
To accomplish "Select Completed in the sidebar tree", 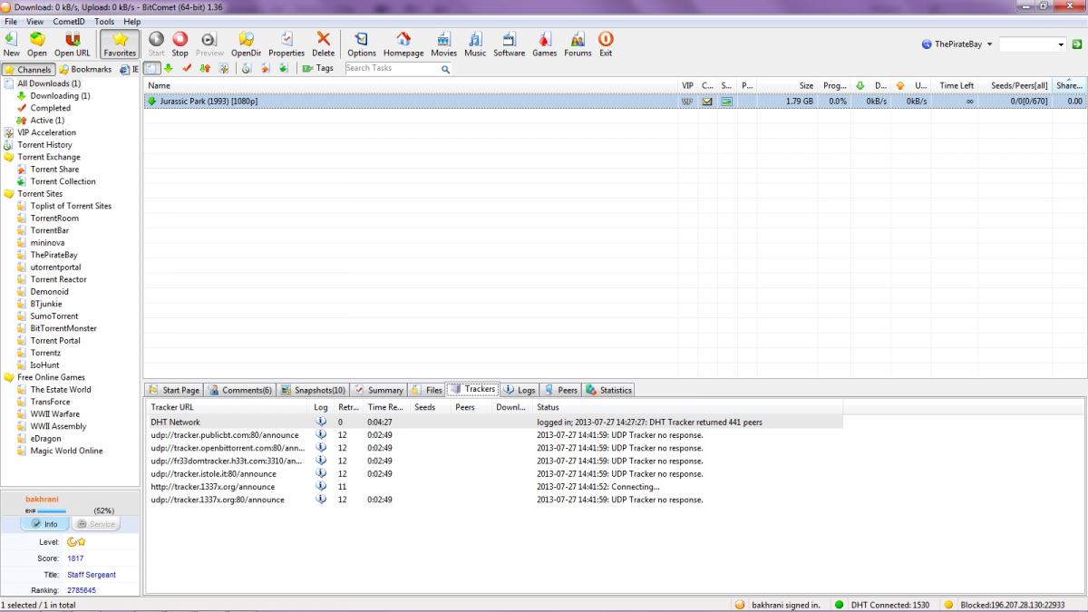I will tap(50, 108).
